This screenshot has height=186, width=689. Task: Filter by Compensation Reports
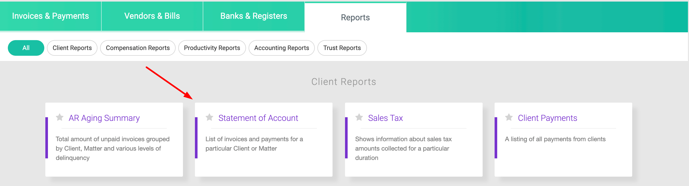[x=138, y=48]
